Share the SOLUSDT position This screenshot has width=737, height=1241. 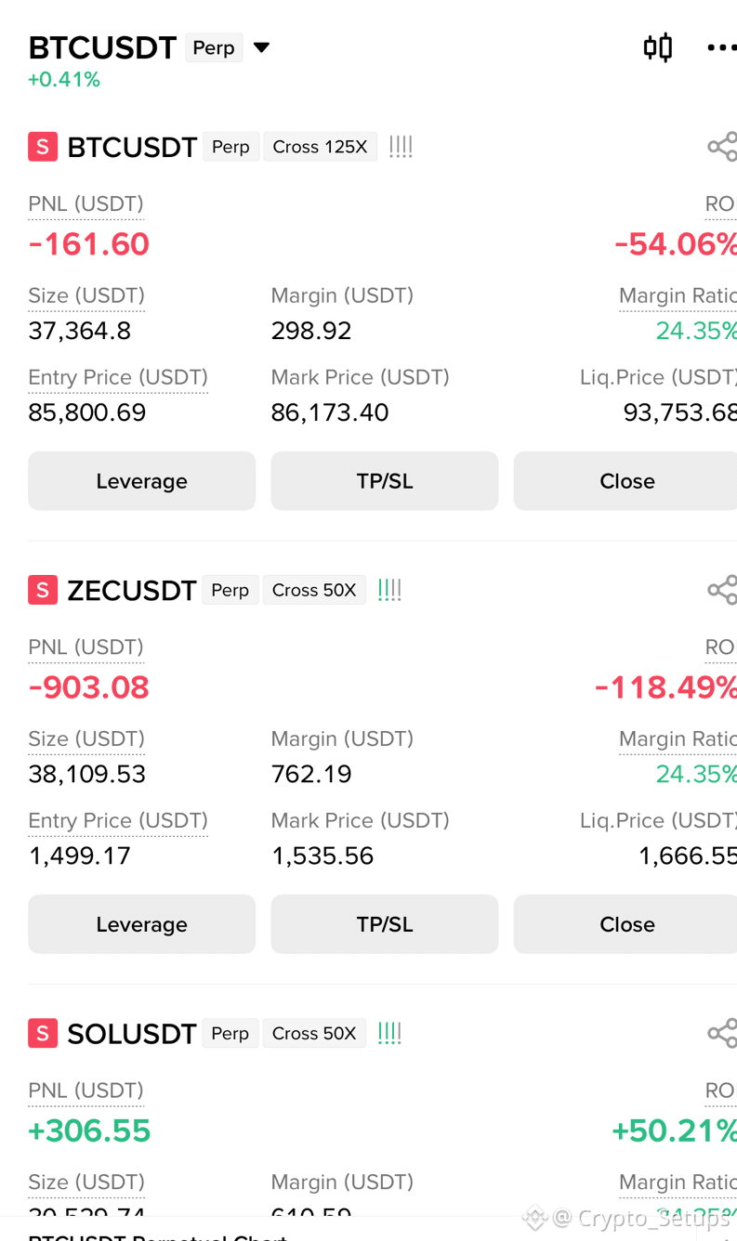pyautogui.click(x=722, y=1033)
